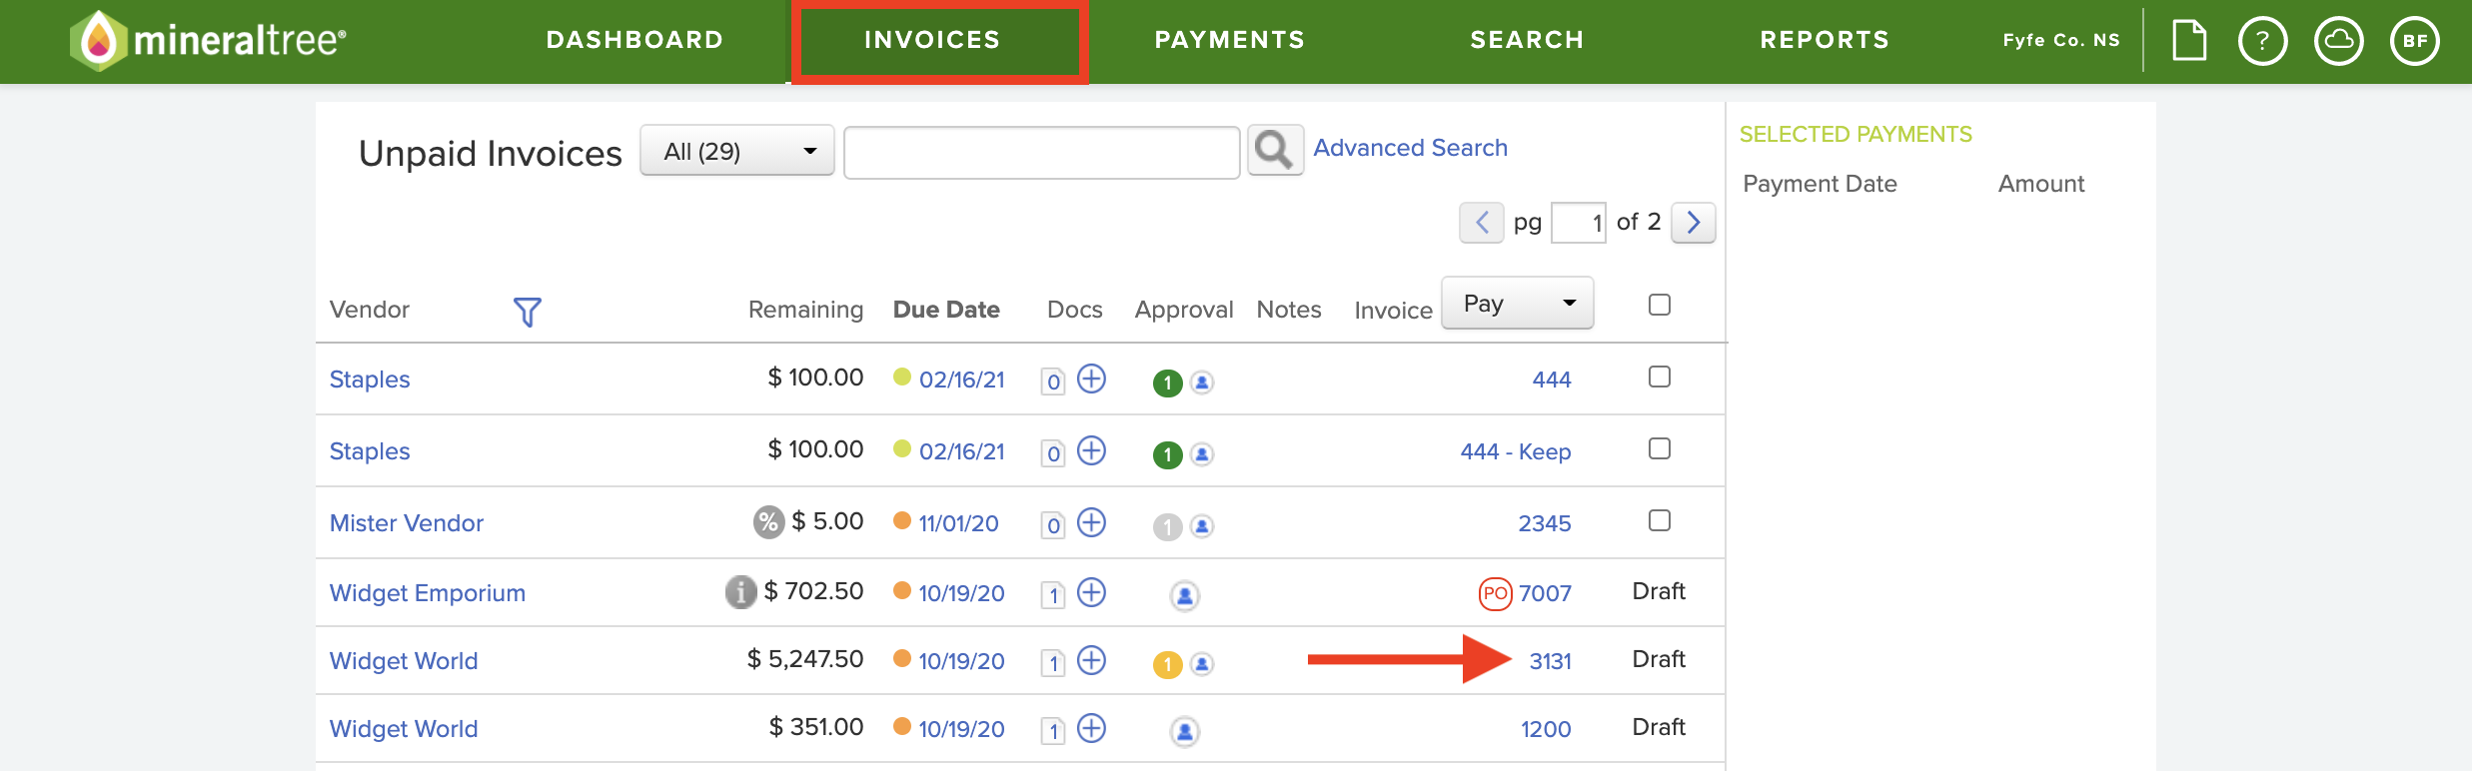Open the help question mark icon

(x=2263, y=41)
